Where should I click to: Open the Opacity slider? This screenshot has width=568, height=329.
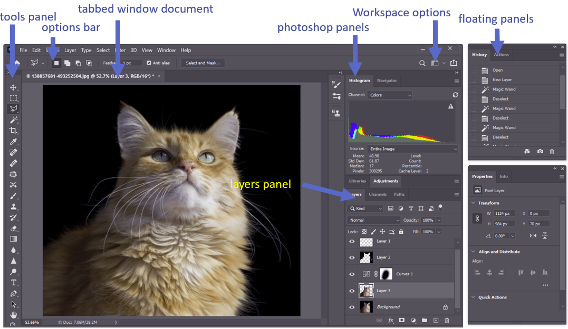(x=439, y=220)
